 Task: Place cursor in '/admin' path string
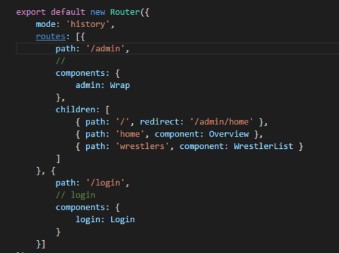click(x=105, y=49)
